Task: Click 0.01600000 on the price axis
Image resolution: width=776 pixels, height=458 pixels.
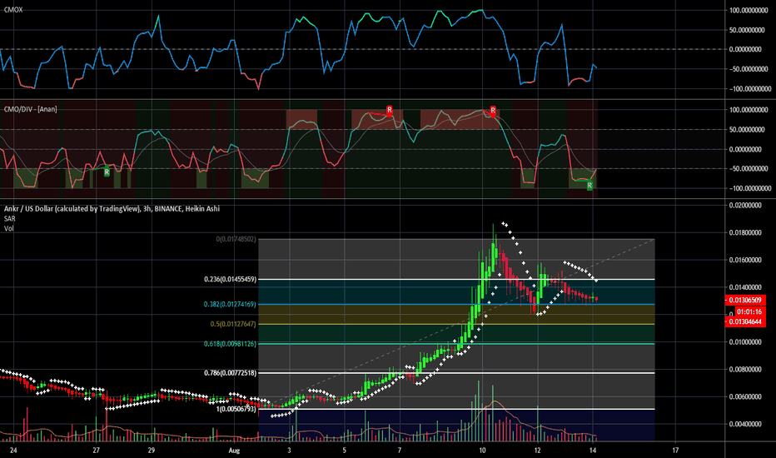Action: (745, 260)
